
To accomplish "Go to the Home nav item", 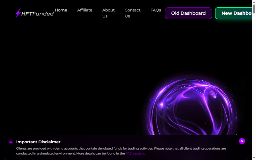I will [61, 10].
